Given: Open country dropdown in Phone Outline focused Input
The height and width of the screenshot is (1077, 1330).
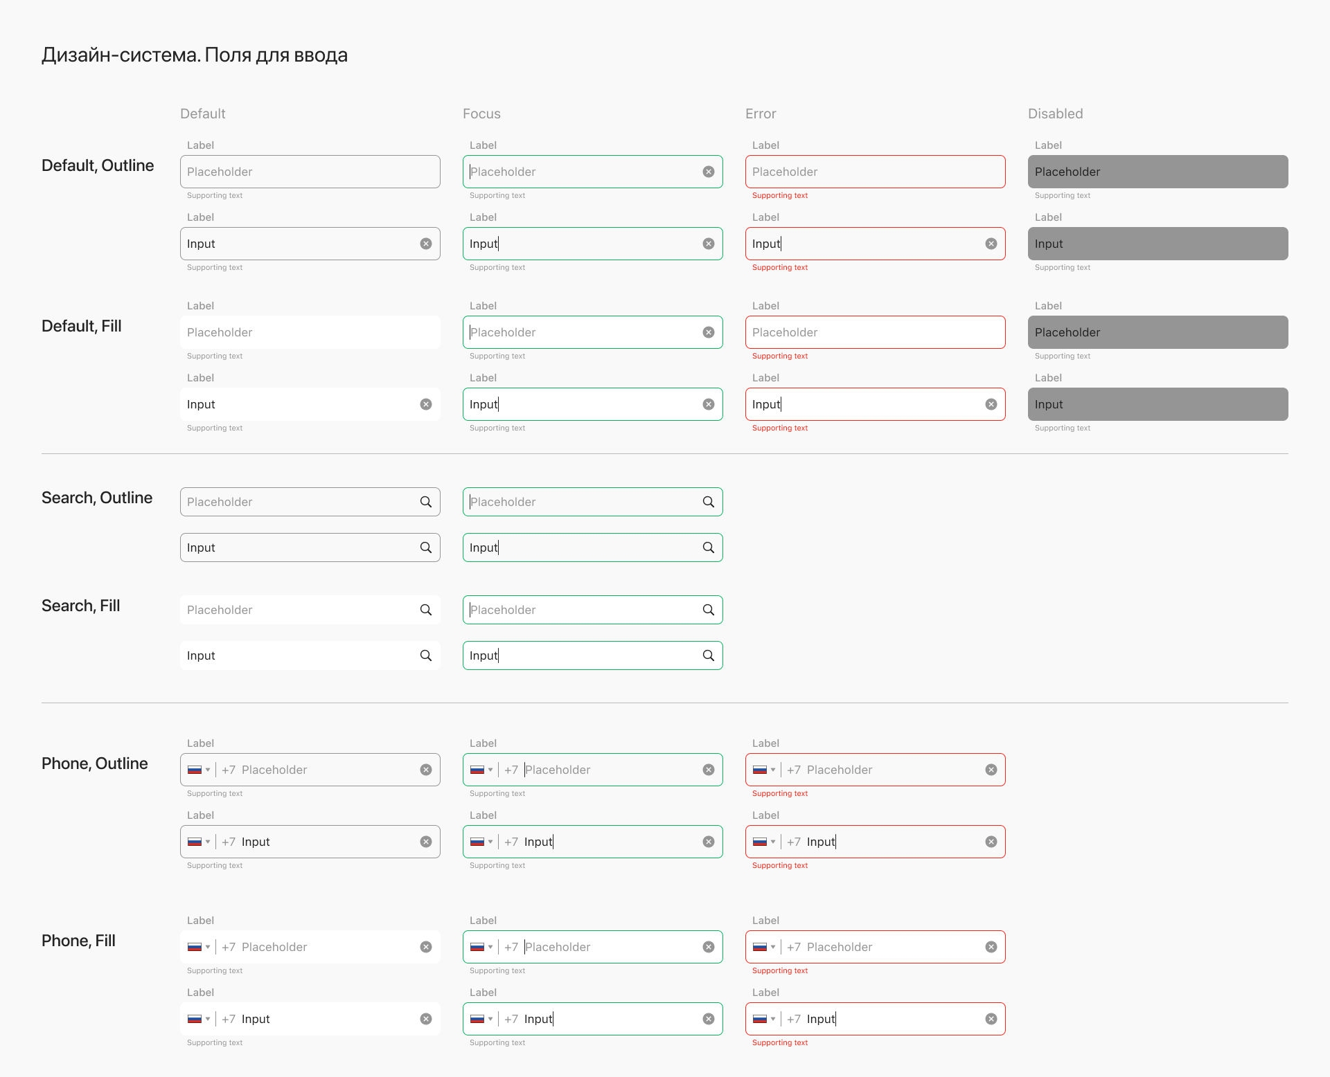Looking at the screenshot, I should [481, 842].
